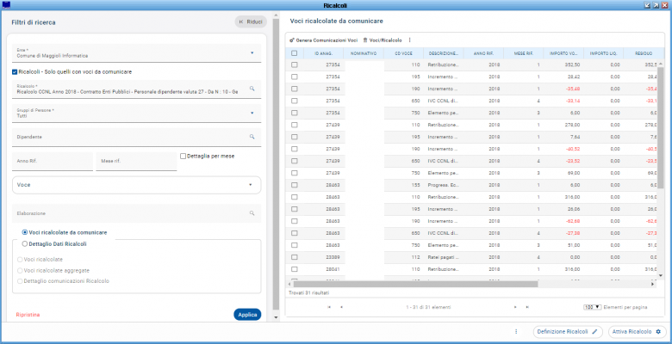The height and width of the screenshot is (344, 672).
Task: Click filter panel scrollbar down arrow
Action: click(276, 317)
